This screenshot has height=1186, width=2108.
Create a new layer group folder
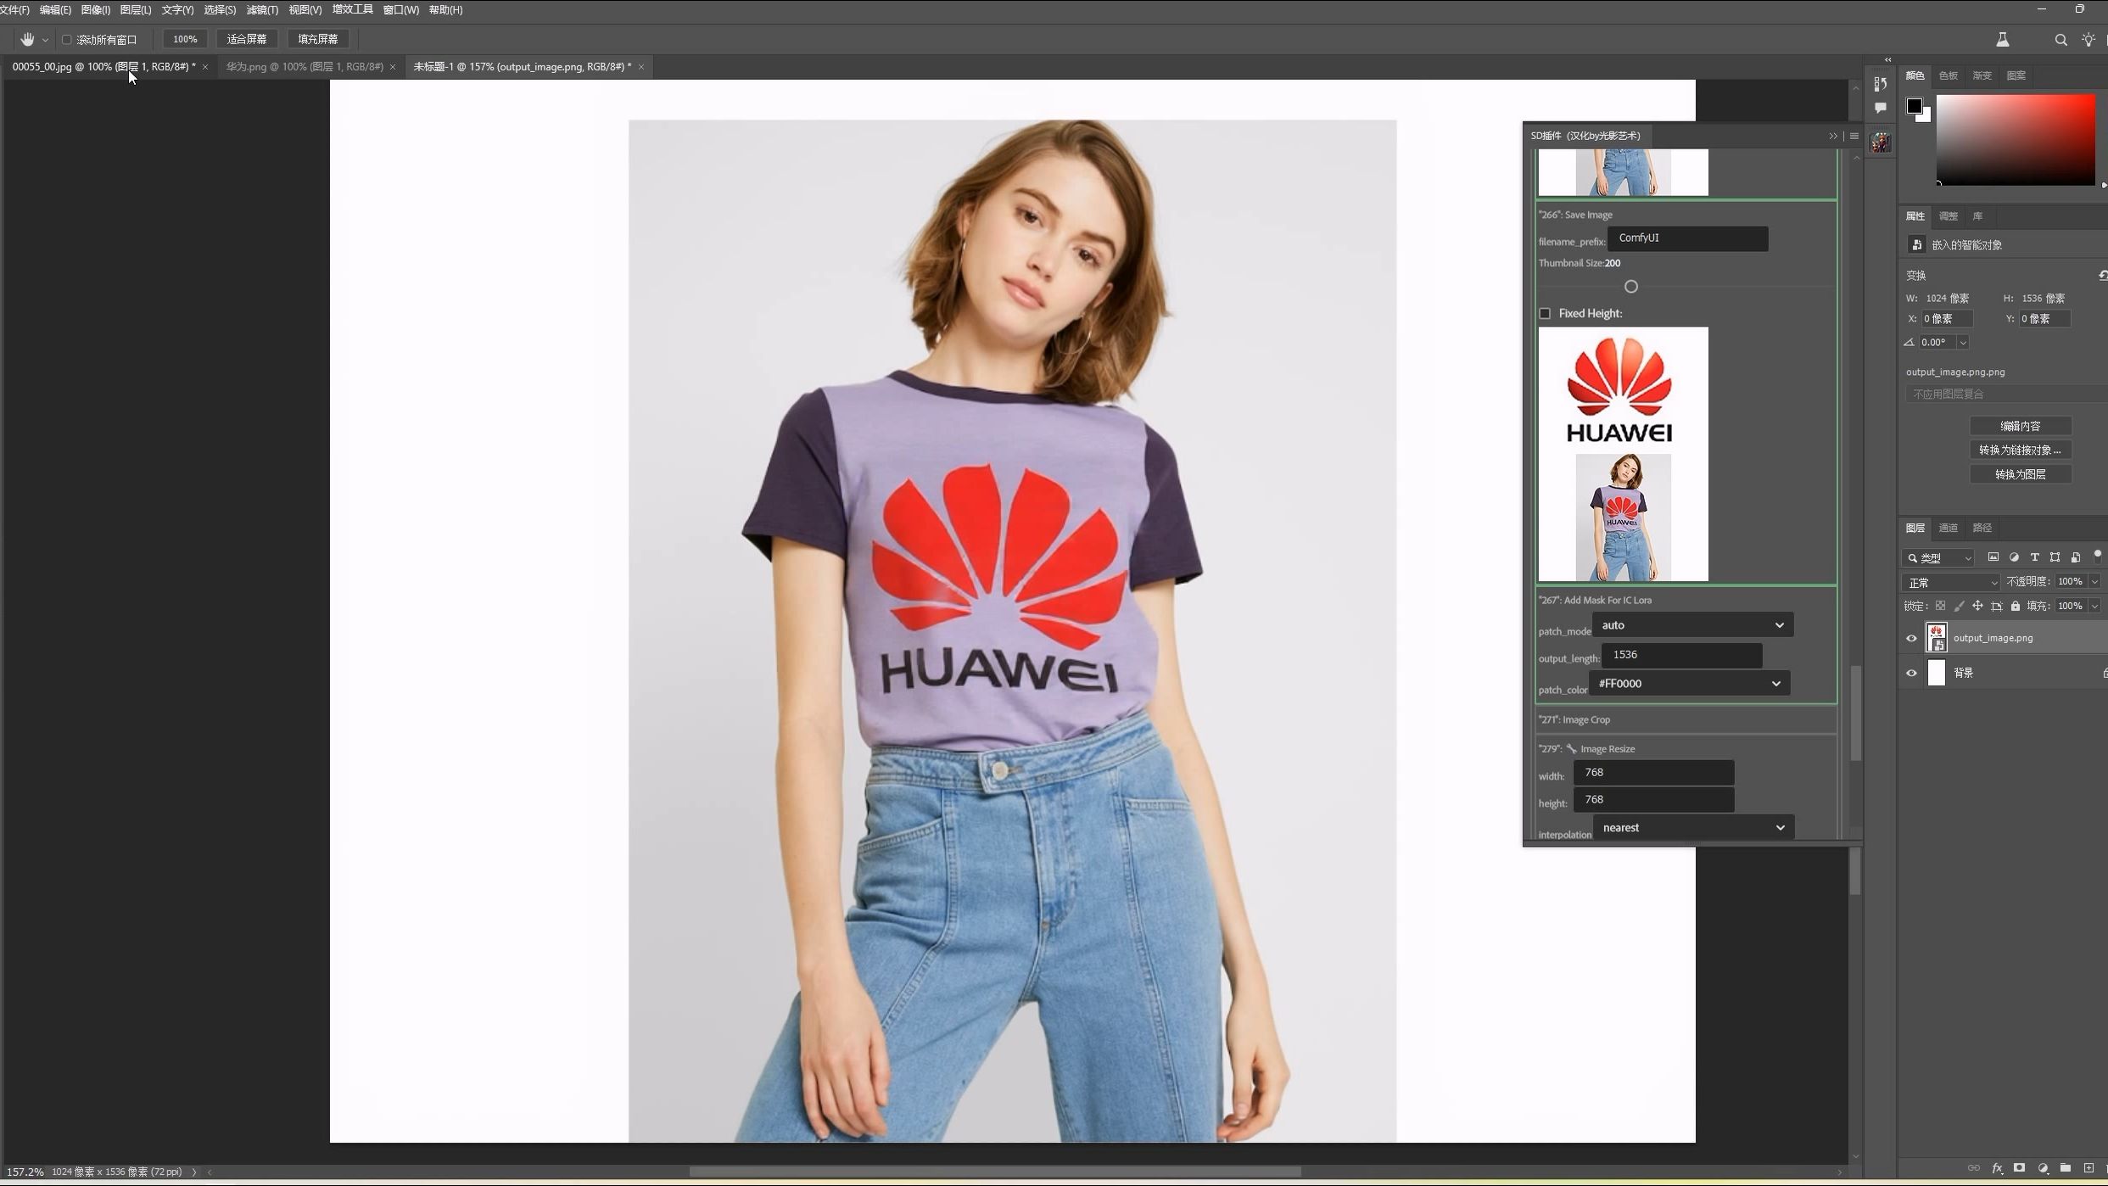pos(2066,1168)
